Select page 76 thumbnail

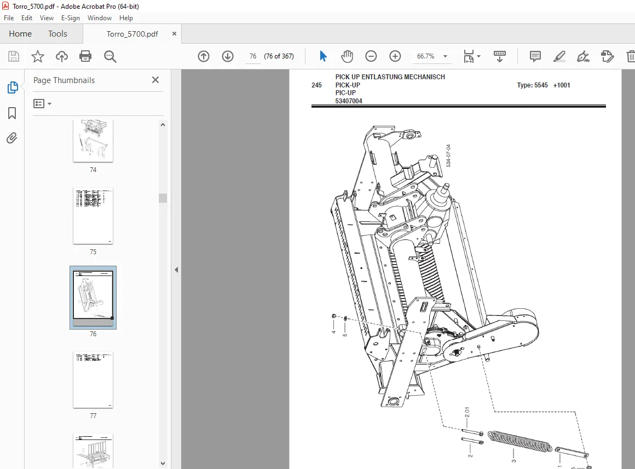tap(93, 297)
